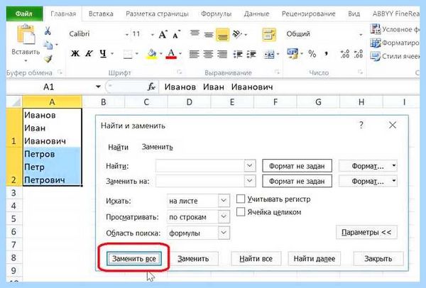426x288 pixels.
Task: Switch to Найти tab in dialog
Action: click(x=118, y=147)
